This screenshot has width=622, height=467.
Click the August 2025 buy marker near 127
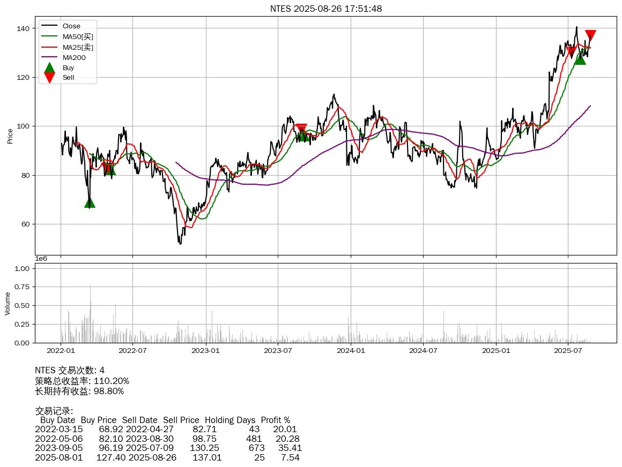tap(580, 58)
